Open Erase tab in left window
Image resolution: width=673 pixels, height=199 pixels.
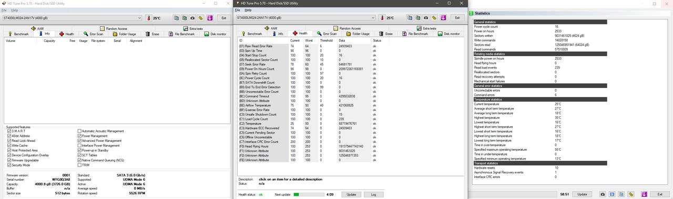click(151, 34)
